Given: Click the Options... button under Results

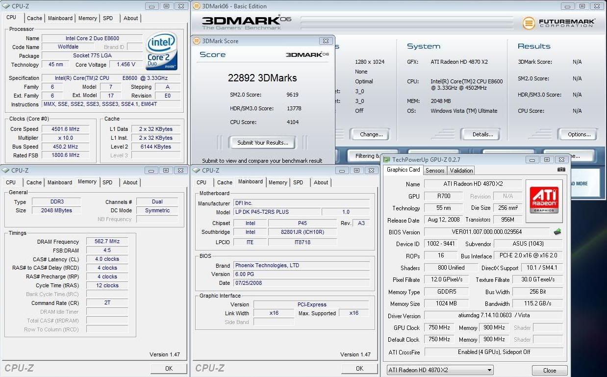Looking at the screenshot, I should coord(579,134).
